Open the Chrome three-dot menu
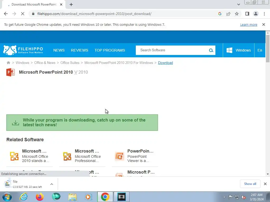This screenshot has height=202, width=270. (264, 14)
